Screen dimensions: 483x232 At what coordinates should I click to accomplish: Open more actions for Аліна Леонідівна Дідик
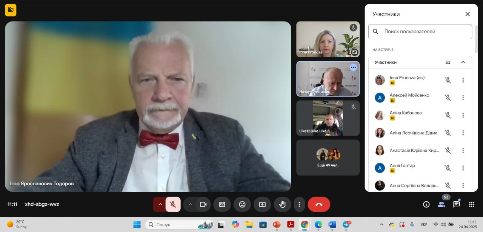tap(463, 133)
